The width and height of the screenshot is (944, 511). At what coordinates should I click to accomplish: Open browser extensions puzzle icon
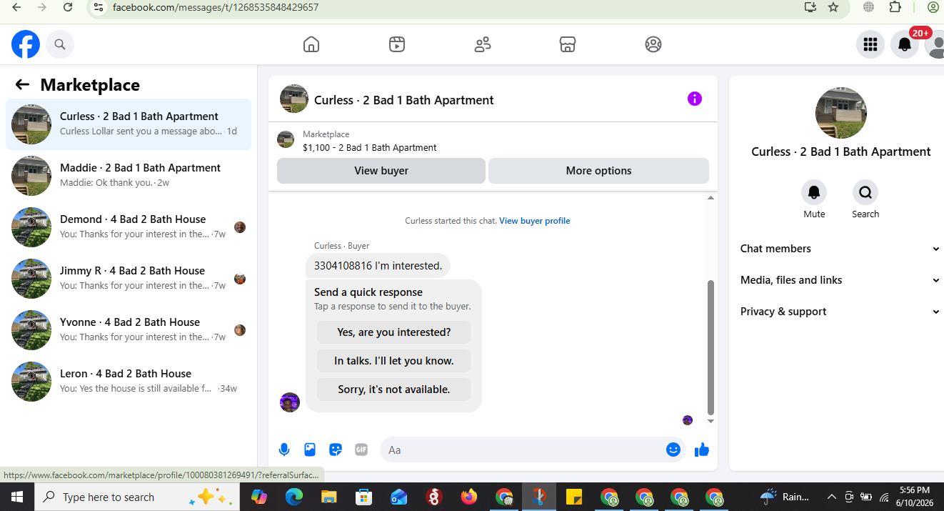pyautogui.click(x=895, y=7)
